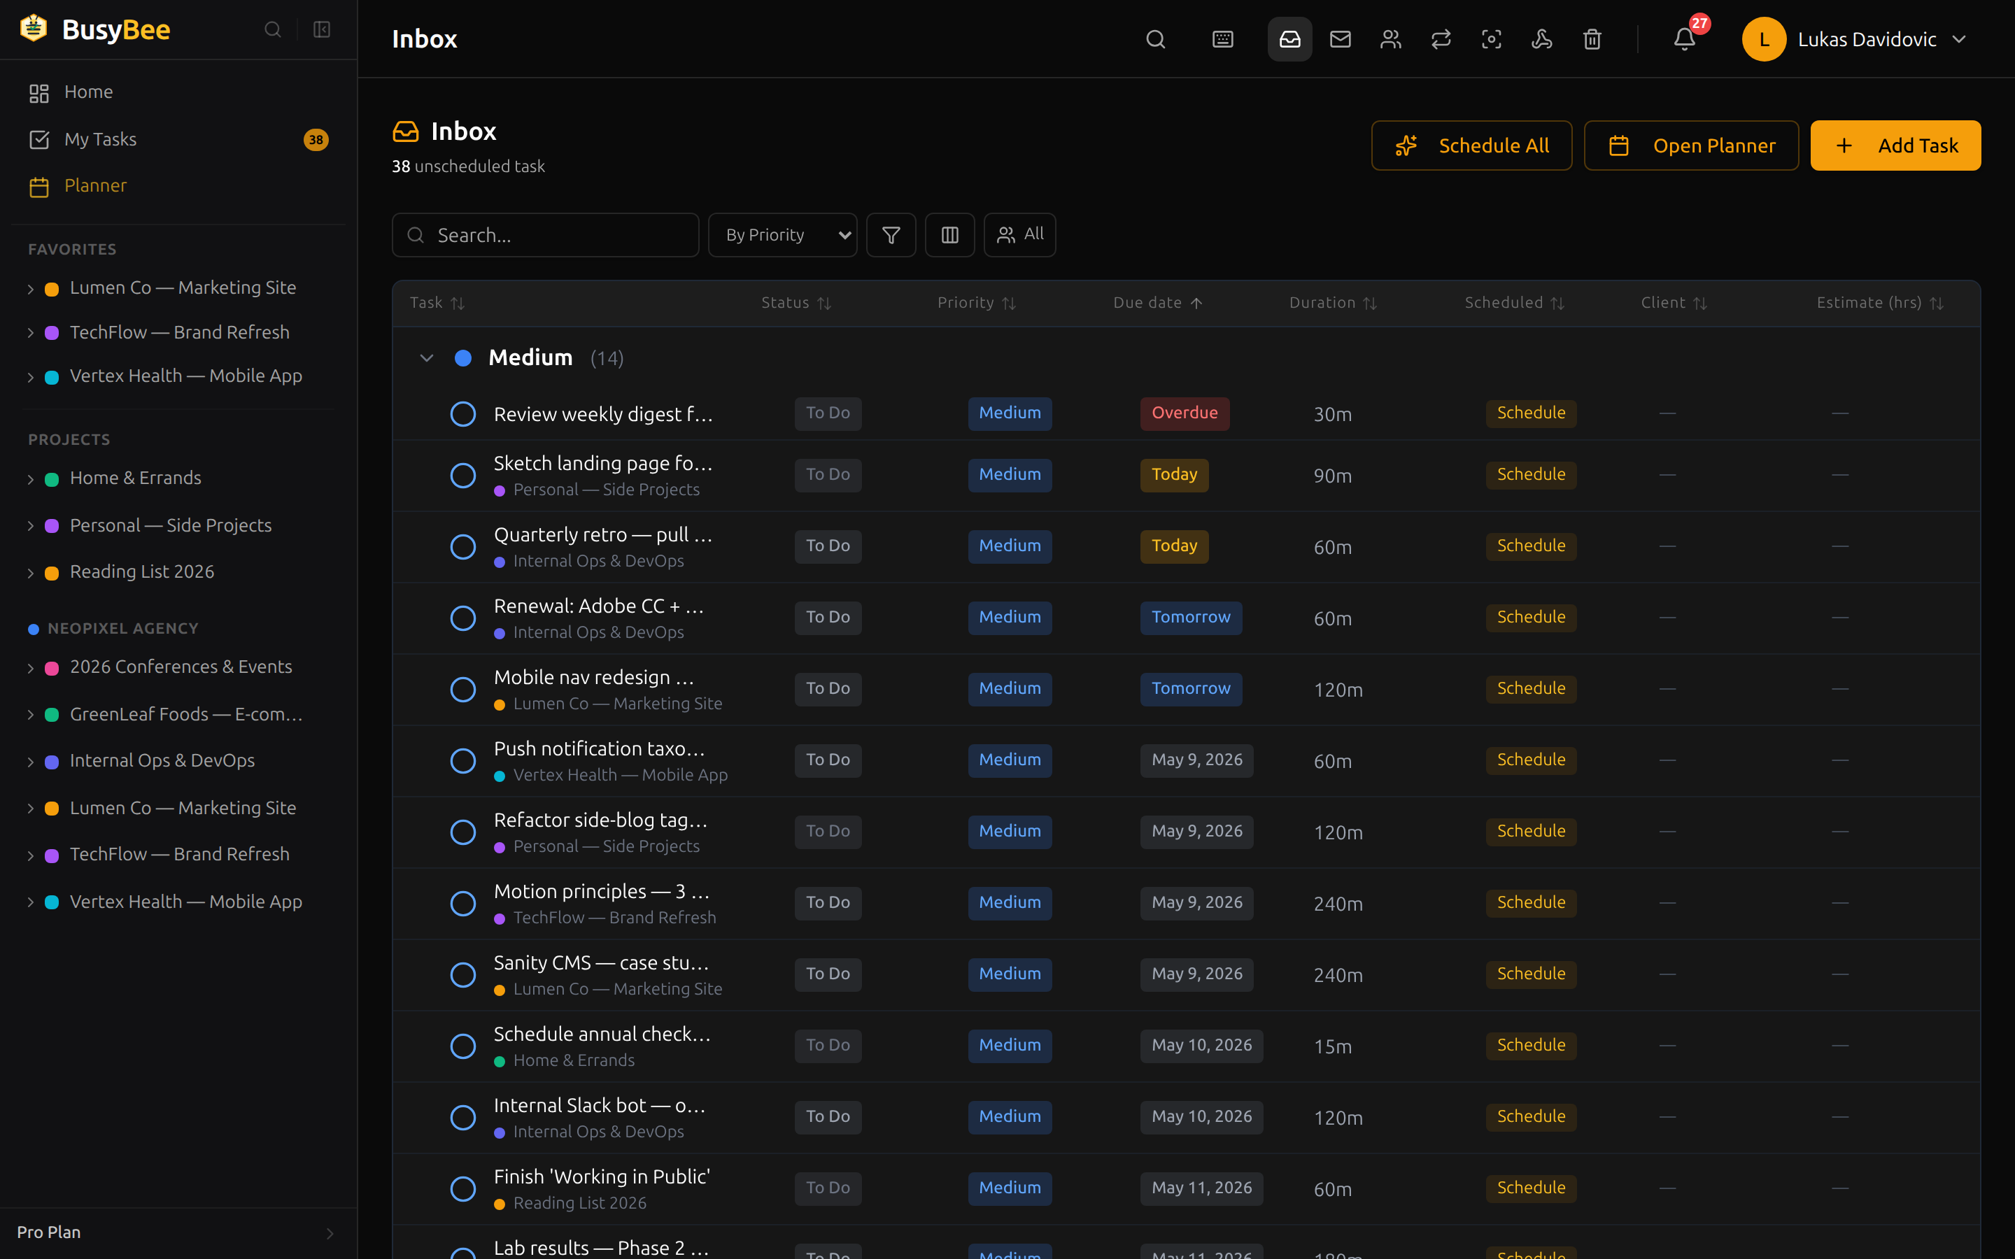The width and height of the screenshot is (2015, 1259).
Task: Open the filter funnel button
Action: point(891,235)
